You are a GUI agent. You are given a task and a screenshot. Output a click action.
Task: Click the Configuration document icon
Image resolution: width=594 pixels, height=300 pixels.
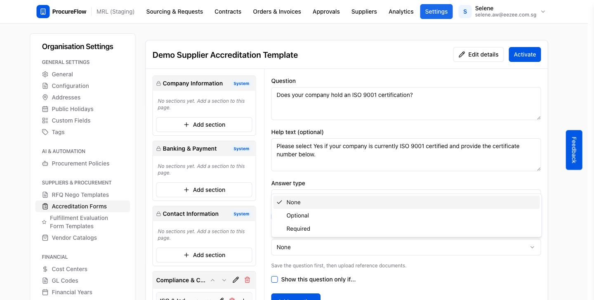45,86
